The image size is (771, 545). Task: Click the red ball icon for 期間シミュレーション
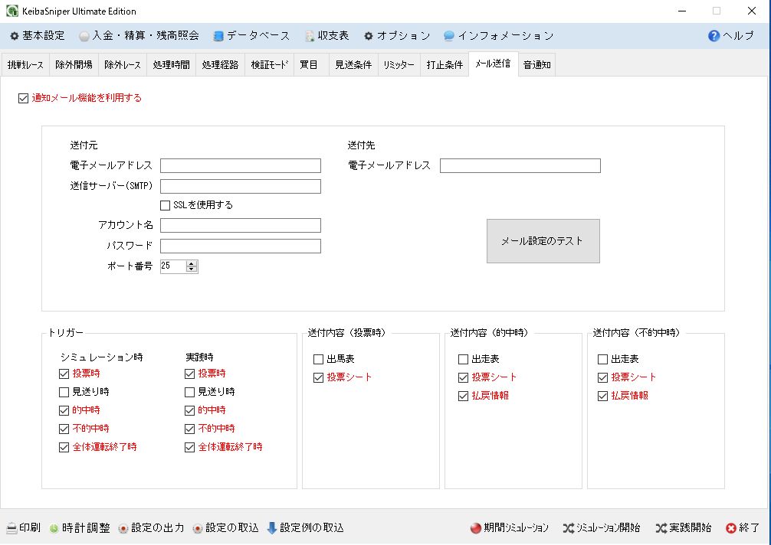point(475,528)
